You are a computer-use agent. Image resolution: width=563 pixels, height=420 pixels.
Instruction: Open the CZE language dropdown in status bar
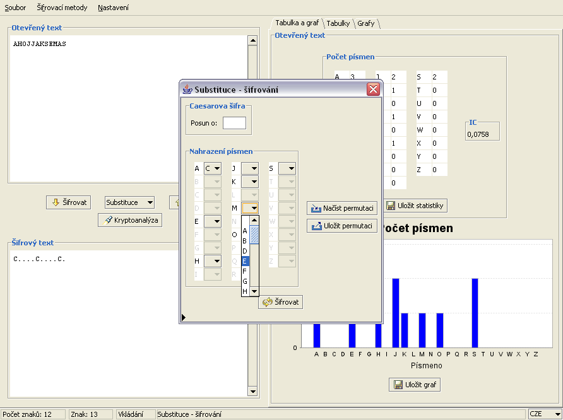(545, 414)
